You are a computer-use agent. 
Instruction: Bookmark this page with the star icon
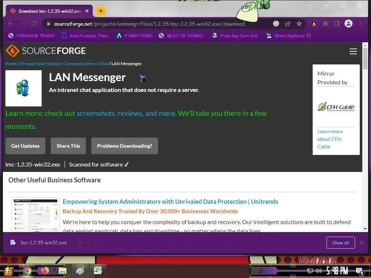(299, 24)
